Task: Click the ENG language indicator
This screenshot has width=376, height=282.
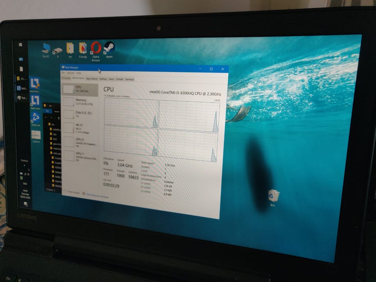Action: (25, 184)
